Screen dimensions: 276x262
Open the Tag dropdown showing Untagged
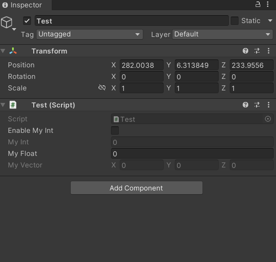90,34
